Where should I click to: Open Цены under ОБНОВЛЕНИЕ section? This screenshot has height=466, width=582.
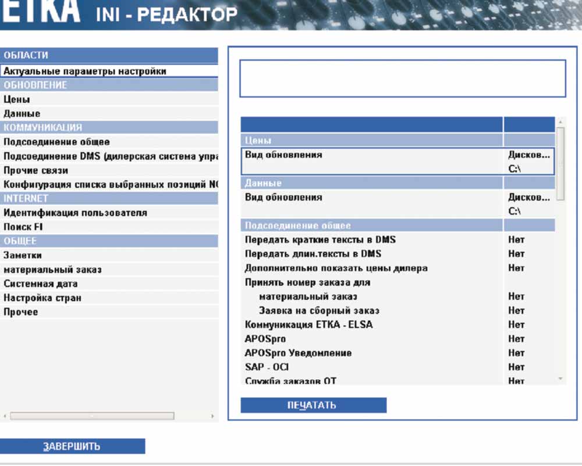click(x=17, y=100)
